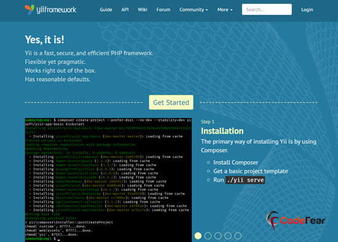Select the fifth carousel slide indicator
Image resolution: width=338 pixels, height=242 pixels.
pyautogui.click(x=238, y=236)
